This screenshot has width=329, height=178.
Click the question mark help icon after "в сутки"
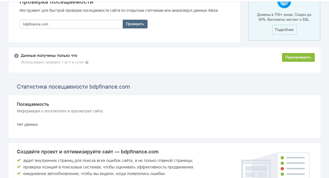[x=87, y=62]
